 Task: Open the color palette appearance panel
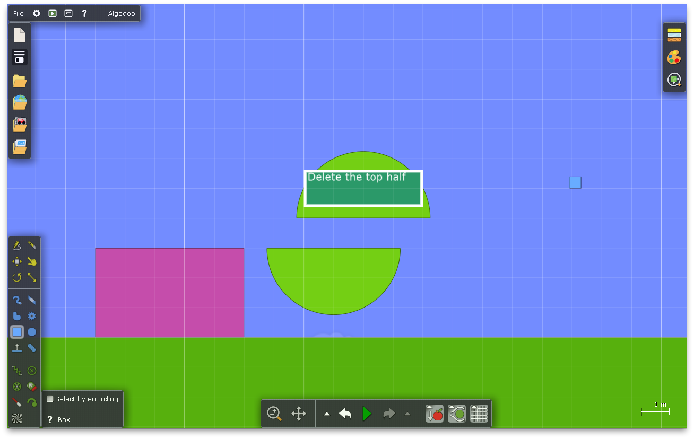674,57
